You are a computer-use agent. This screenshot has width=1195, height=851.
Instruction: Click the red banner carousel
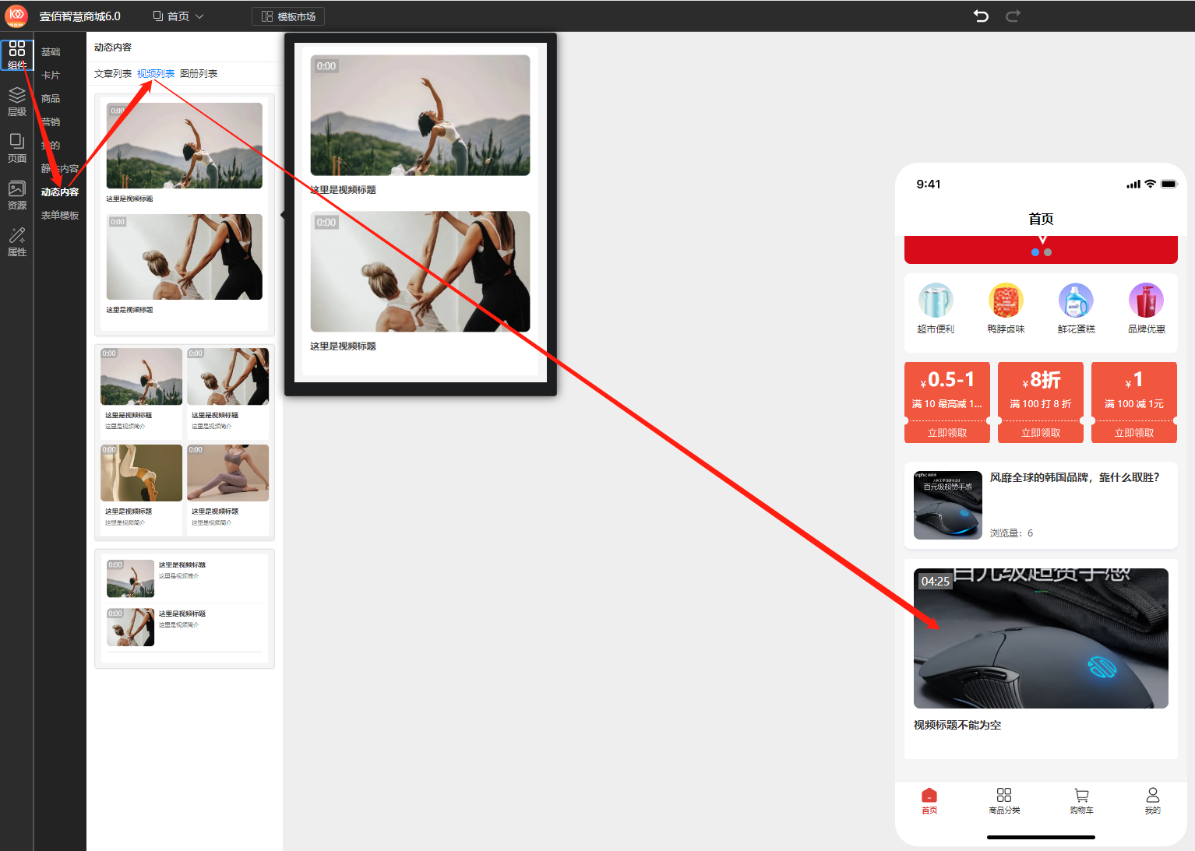pos(1041,249)
